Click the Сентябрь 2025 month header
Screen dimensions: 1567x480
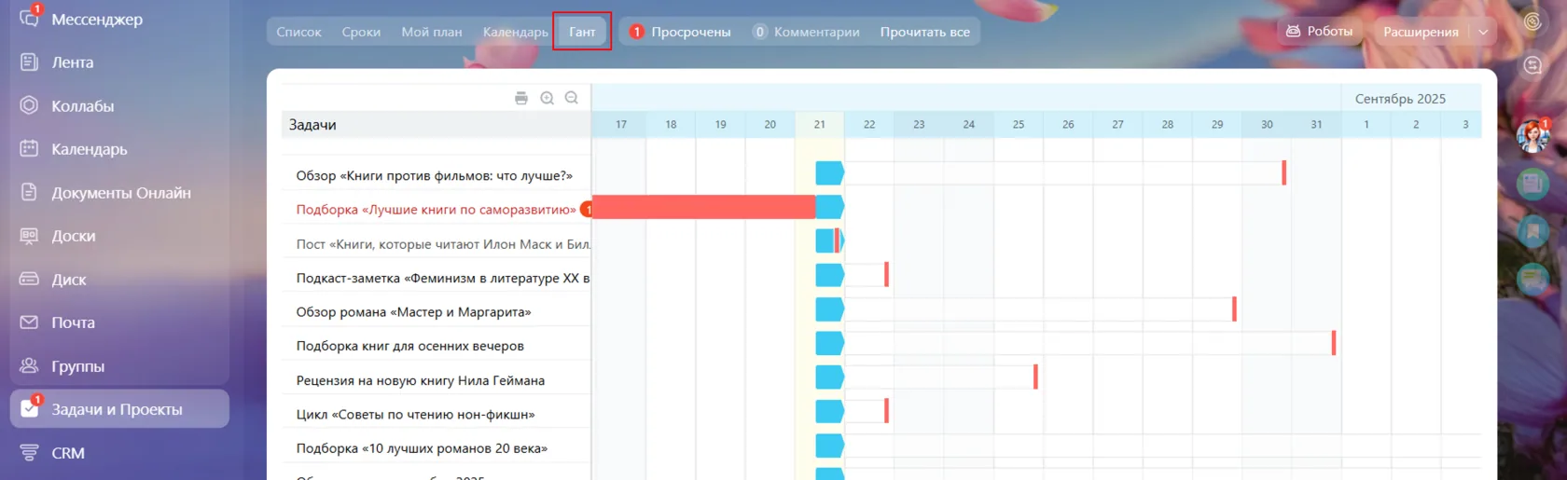click(1400, 99)
